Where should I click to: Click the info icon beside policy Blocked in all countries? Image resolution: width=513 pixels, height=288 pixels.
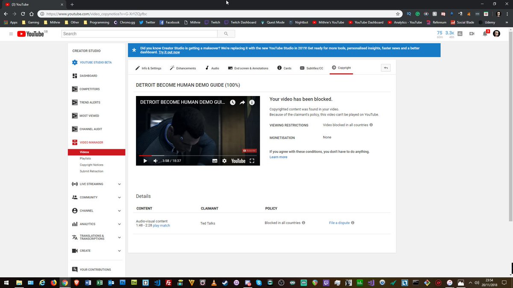click(x=304, y=223)
